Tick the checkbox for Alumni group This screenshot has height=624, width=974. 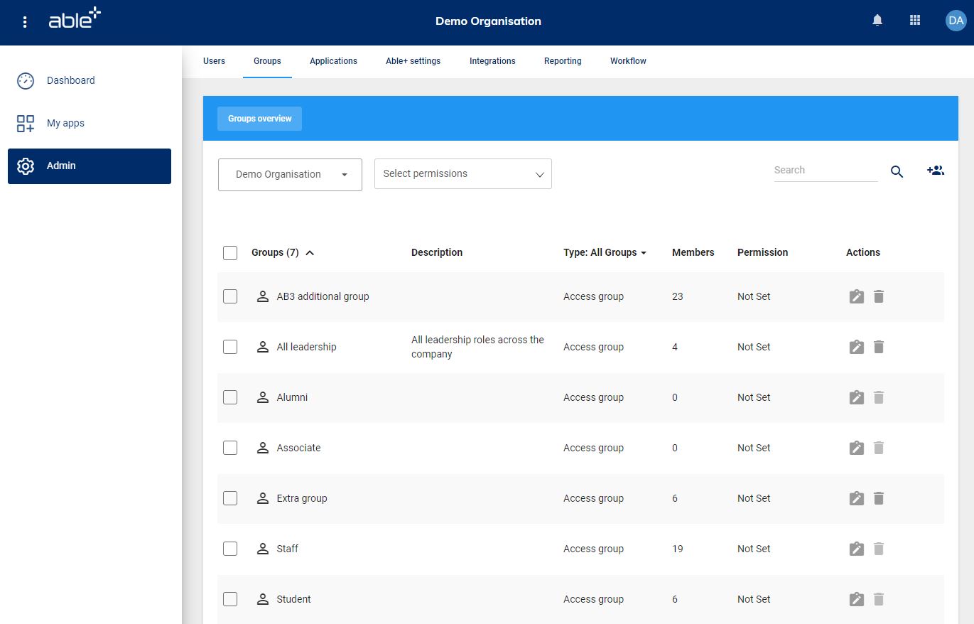230,397
